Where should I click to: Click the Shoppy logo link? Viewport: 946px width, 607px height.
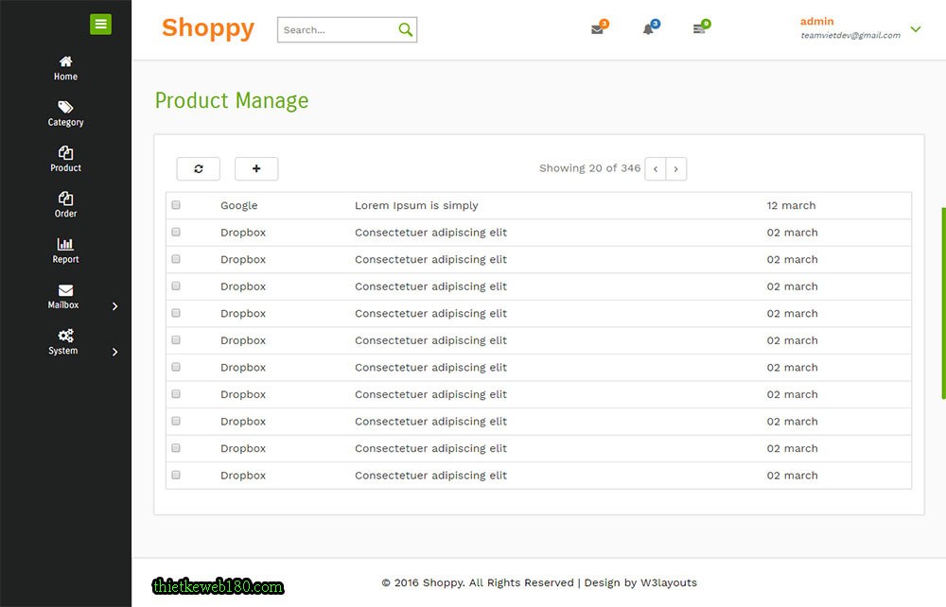(x=208, y=28)
